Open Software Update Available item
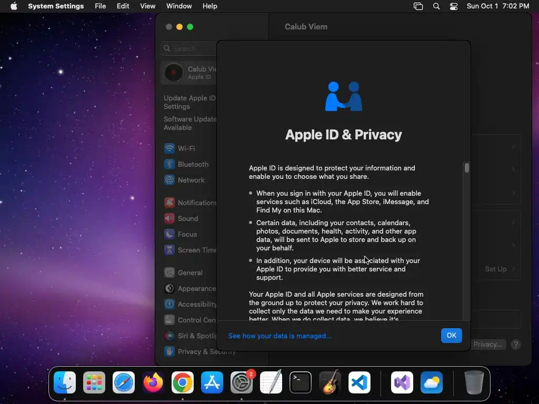The width and height of the screenshot is (539, 404). click(x=189, y=123)
